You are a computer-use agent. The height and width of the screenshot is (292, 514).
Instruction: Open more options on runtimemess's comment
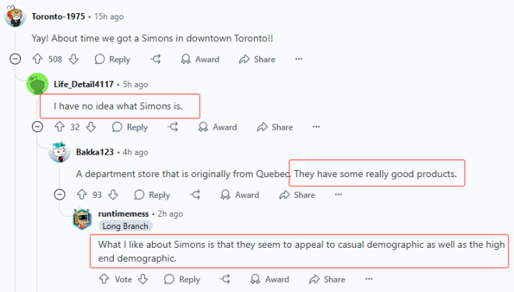coord(369,279)
